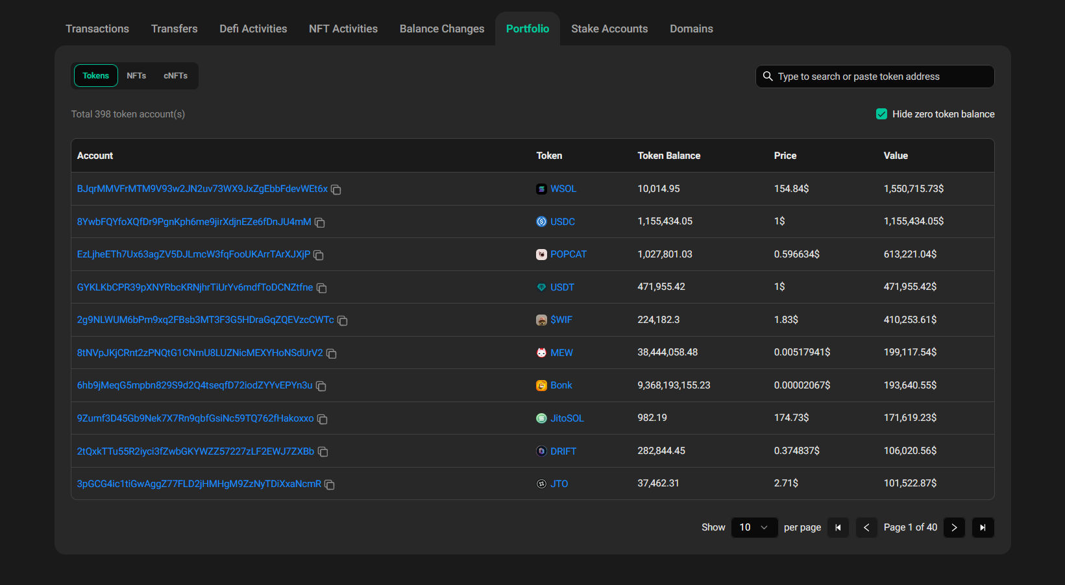Image resolution: width=1065 pixels, height=585 pixels.
Task: Select the NFTs sub-tab
Action: pyautogui.click(x=136, y=76)
